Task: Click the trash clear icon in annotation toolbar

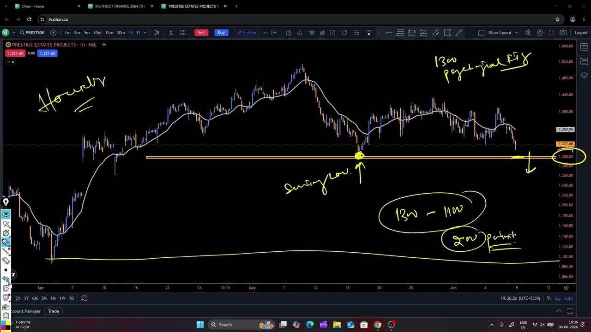Action: (x=6, y=289)
